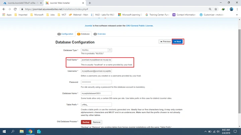The image size is (241, 135).
Task: Close the Joomla! Web Installer tab
Action: coord(83,3)
